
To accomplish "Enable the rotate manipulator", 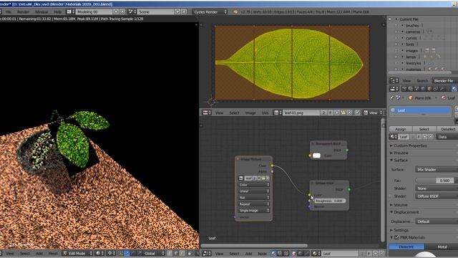I will [x=133, y=253].
